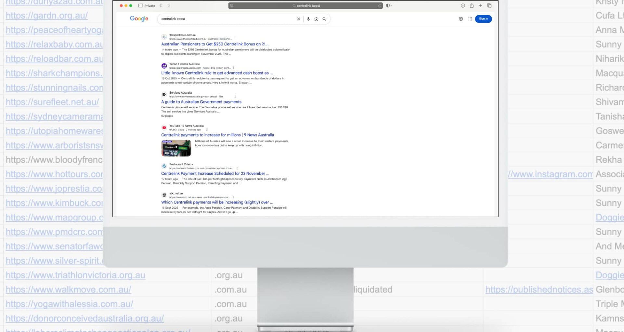The height and width of the screenshot is (332, 624).
Task: Reload the page from address bar
Action: (x=379, y=6)
